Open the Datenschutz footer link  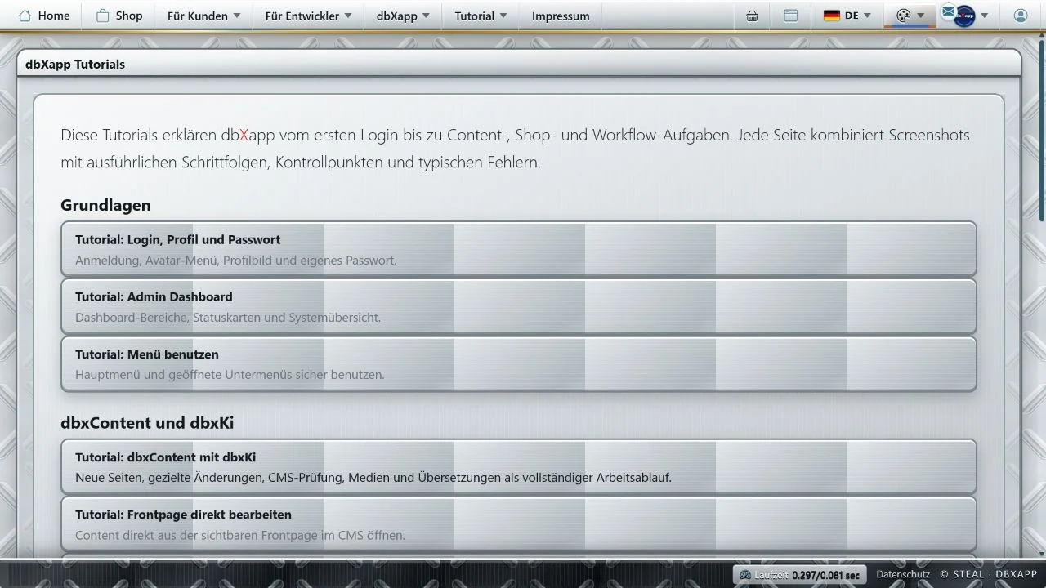903,575
